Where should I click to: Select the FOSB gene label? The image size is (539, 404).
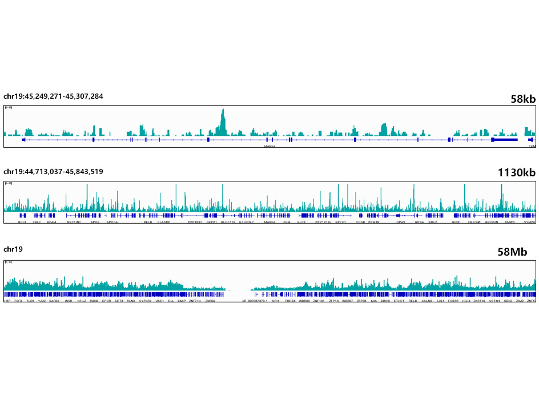(360, 222)
